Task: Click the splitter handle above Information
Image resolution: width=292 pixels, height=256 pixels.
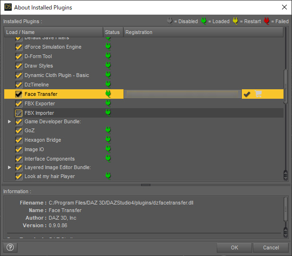Action: coord(146,185)
